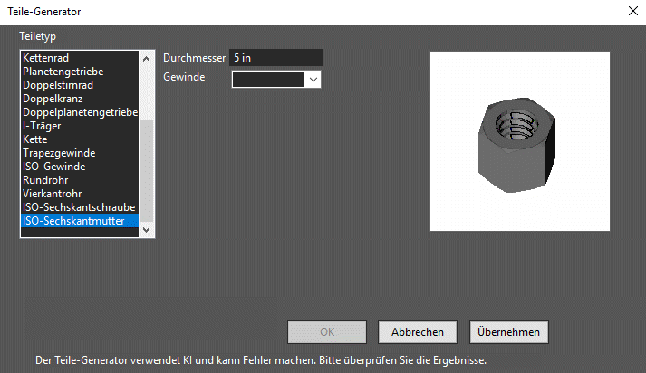Choose Rundrohr part type
Viewport: 646px width, 373px height.
coord(80,180)
